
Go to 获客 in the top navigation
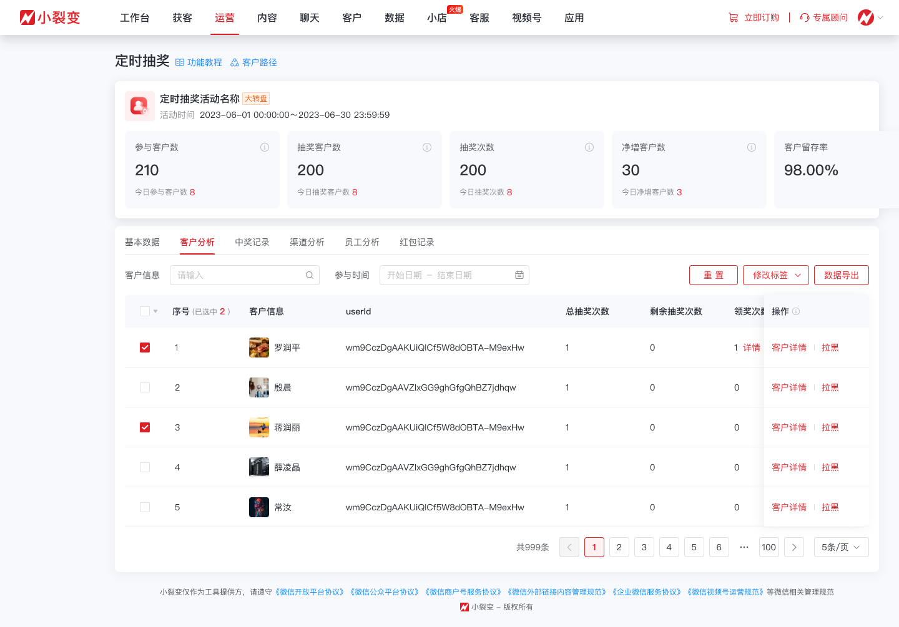click(182, 17)
